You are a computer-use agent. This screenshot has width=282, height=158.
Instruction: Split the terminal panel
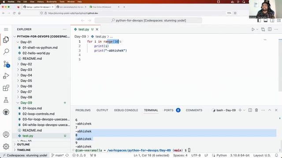coord(250,110)
